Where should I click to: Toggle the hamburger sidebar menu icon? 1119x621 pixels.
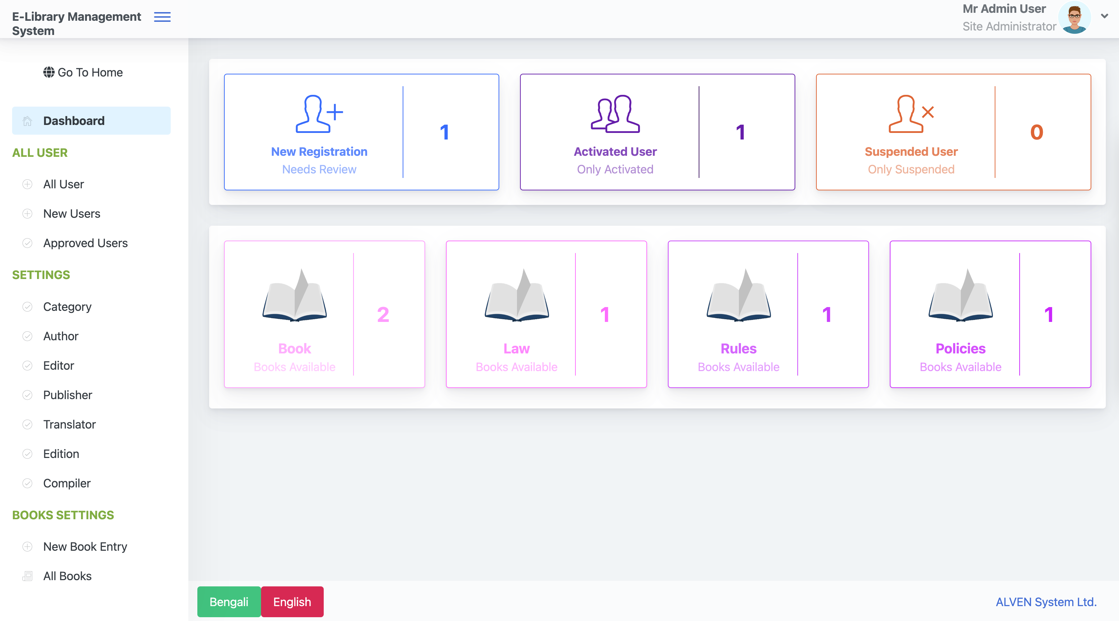[162, 17]
